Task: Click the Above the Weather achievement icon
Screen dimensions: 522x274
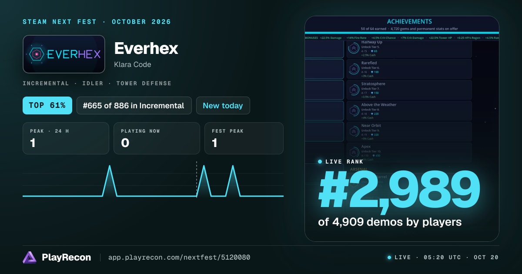Action: [x=354, y=110]
